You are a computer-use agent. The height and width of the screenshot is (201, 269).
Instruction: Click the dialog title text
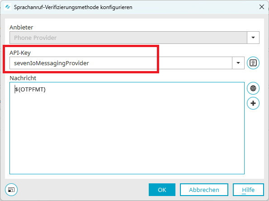(x=73, y=7)
